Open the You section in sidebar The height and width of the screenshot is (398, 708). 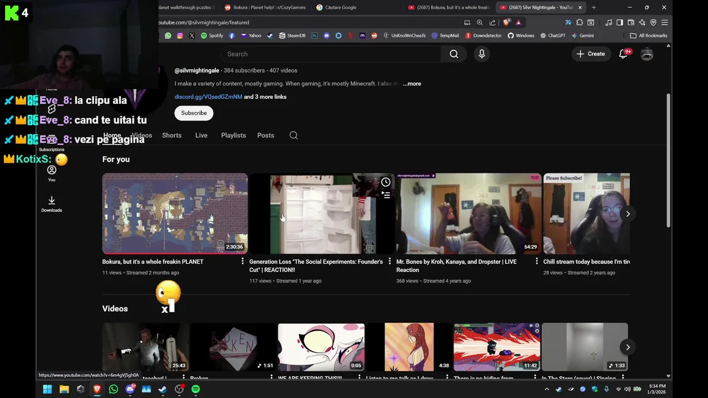(x=51, y=174)
